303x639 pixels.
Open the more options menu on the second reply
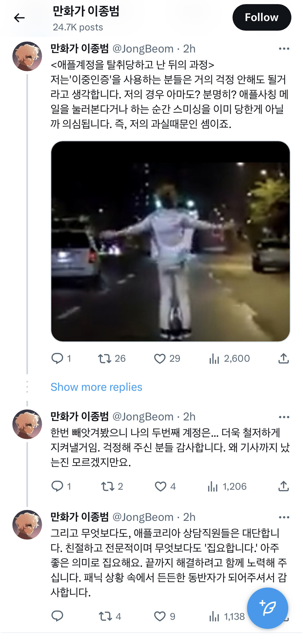coord(284,417)
